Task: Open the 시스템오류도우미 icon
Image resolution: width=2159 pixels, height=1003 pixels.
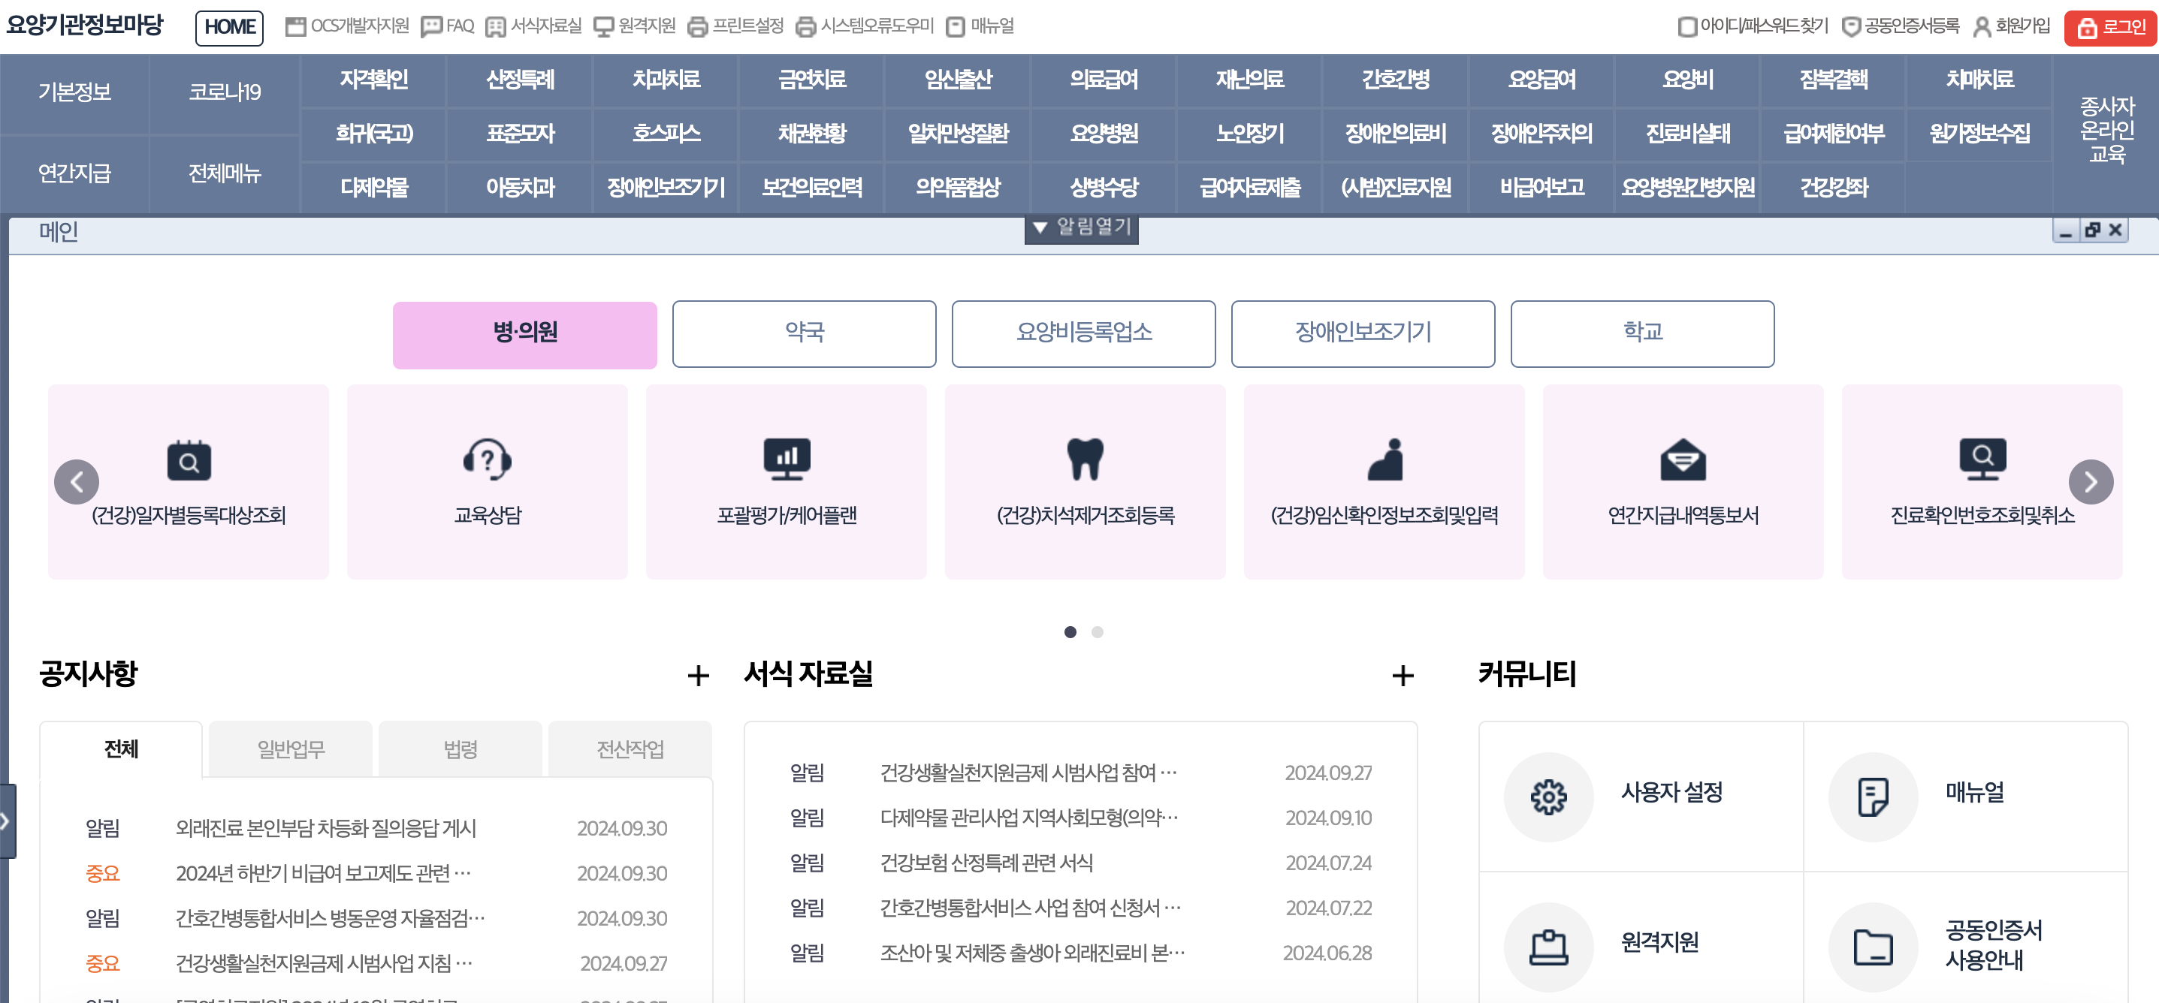Action: 807,26
